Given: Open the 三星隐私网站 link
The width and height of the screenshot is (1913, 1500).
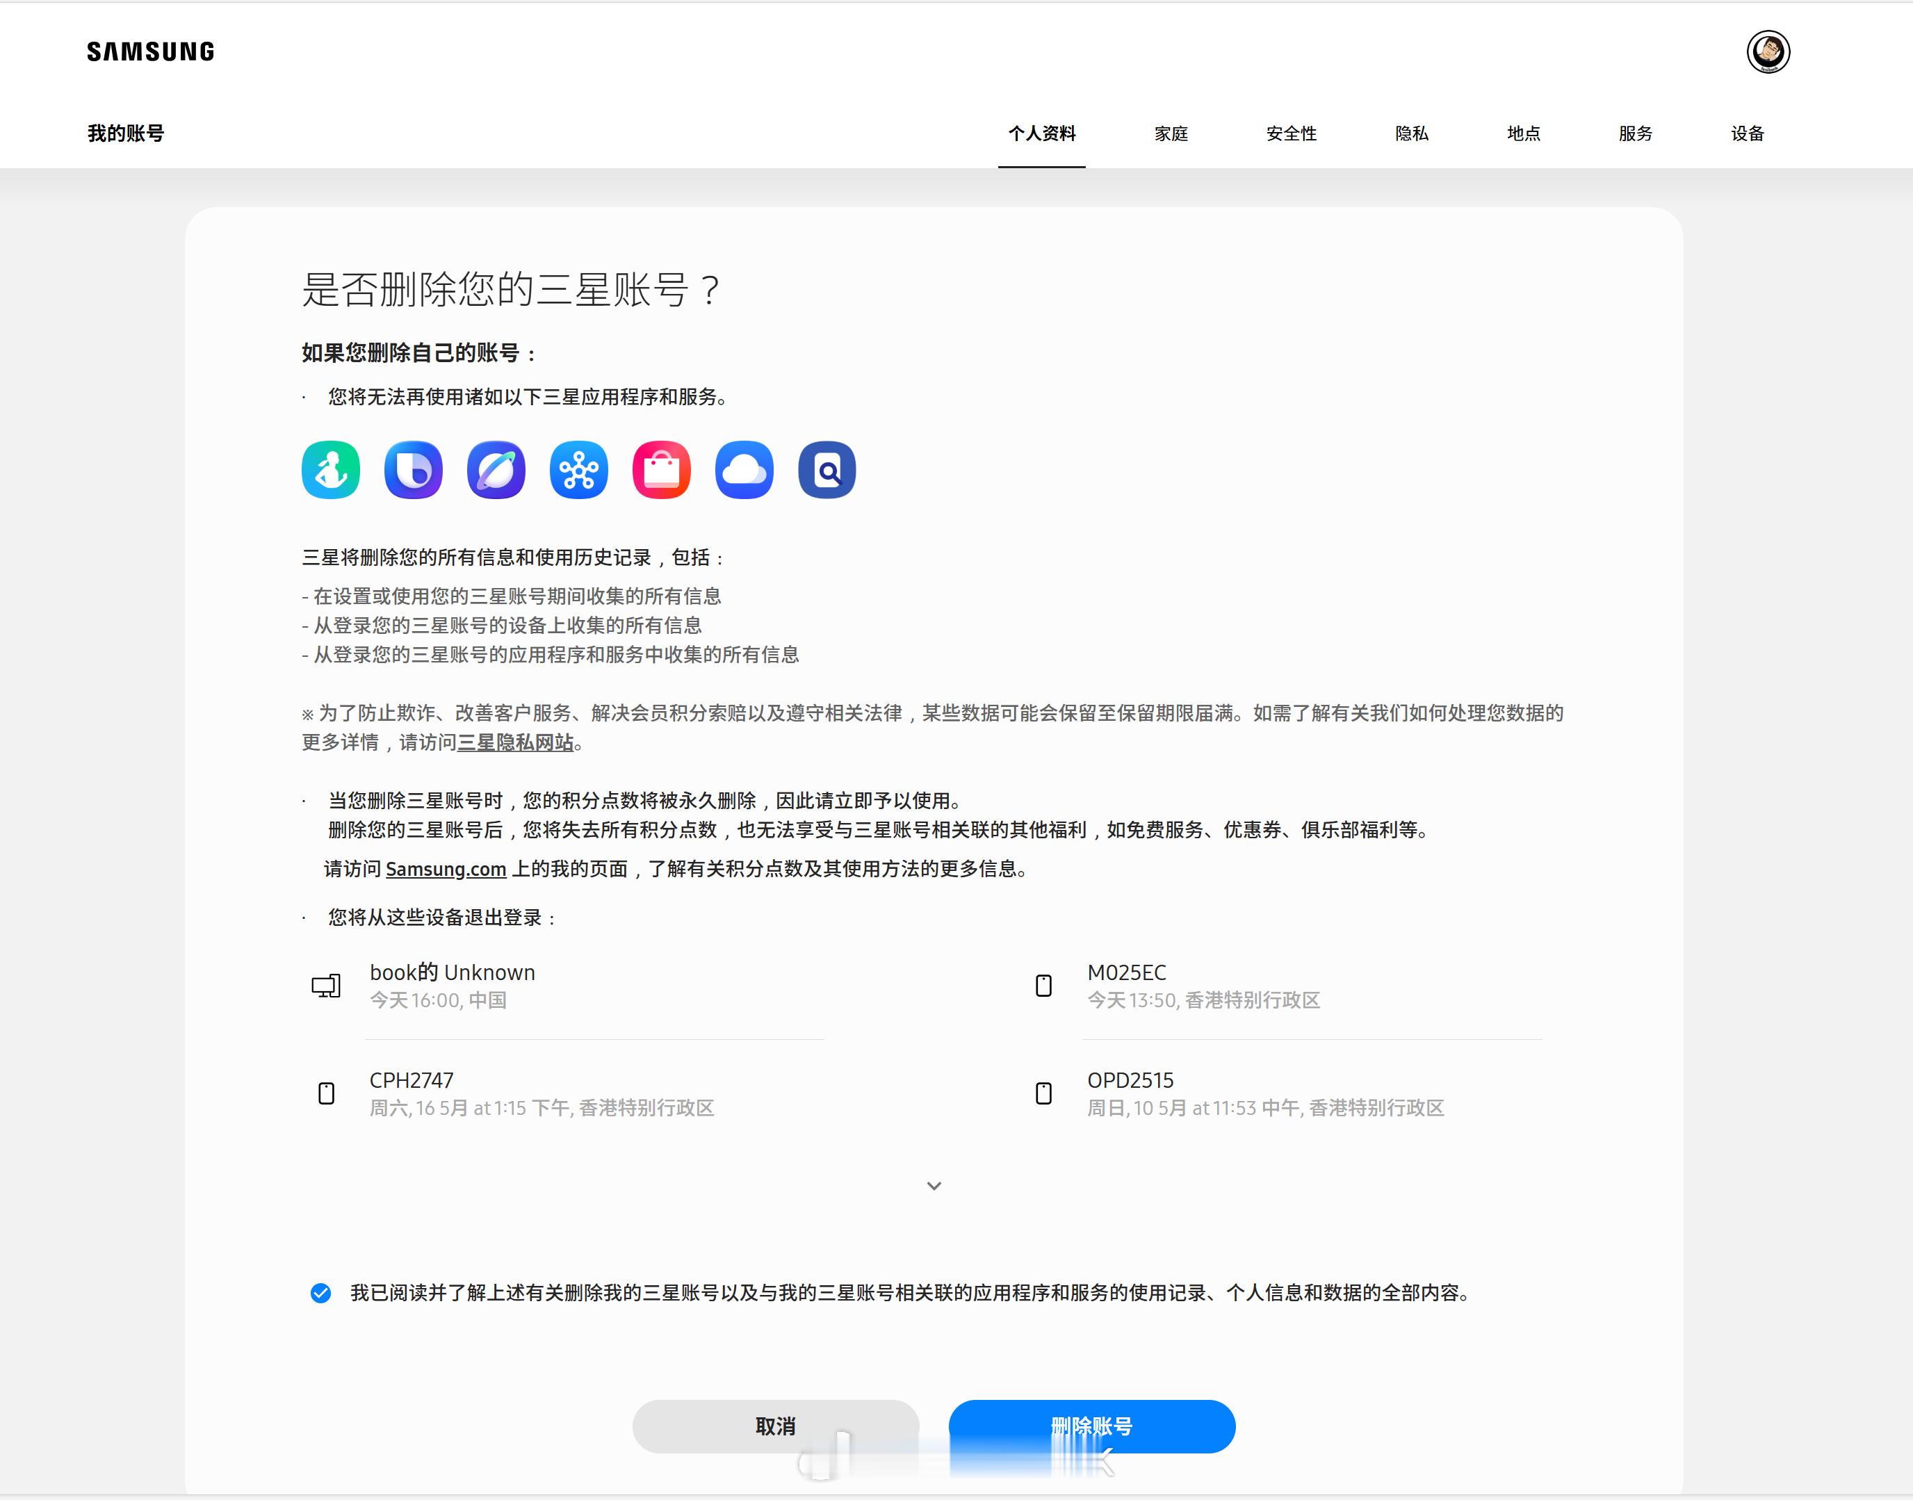Looking at the screenshot, I should (x=516, y=742).
